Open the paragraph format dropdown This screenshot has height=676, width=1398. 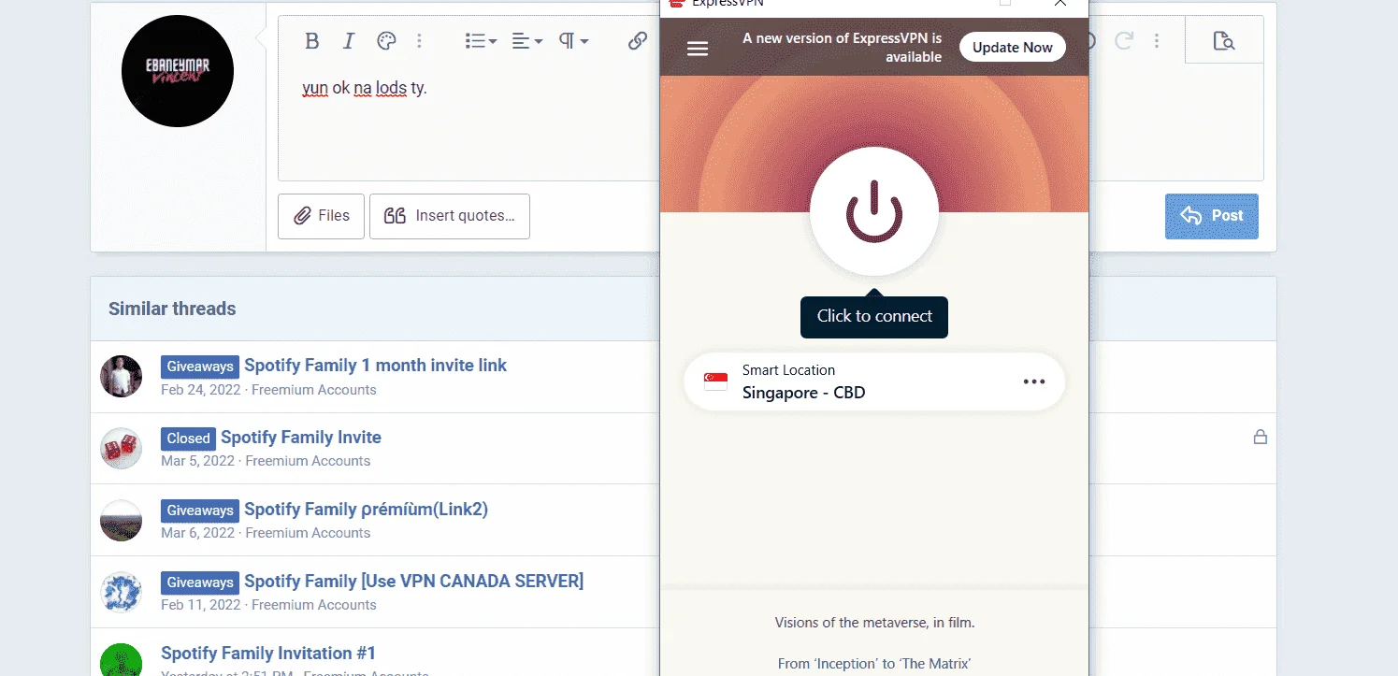coord(573,41)
